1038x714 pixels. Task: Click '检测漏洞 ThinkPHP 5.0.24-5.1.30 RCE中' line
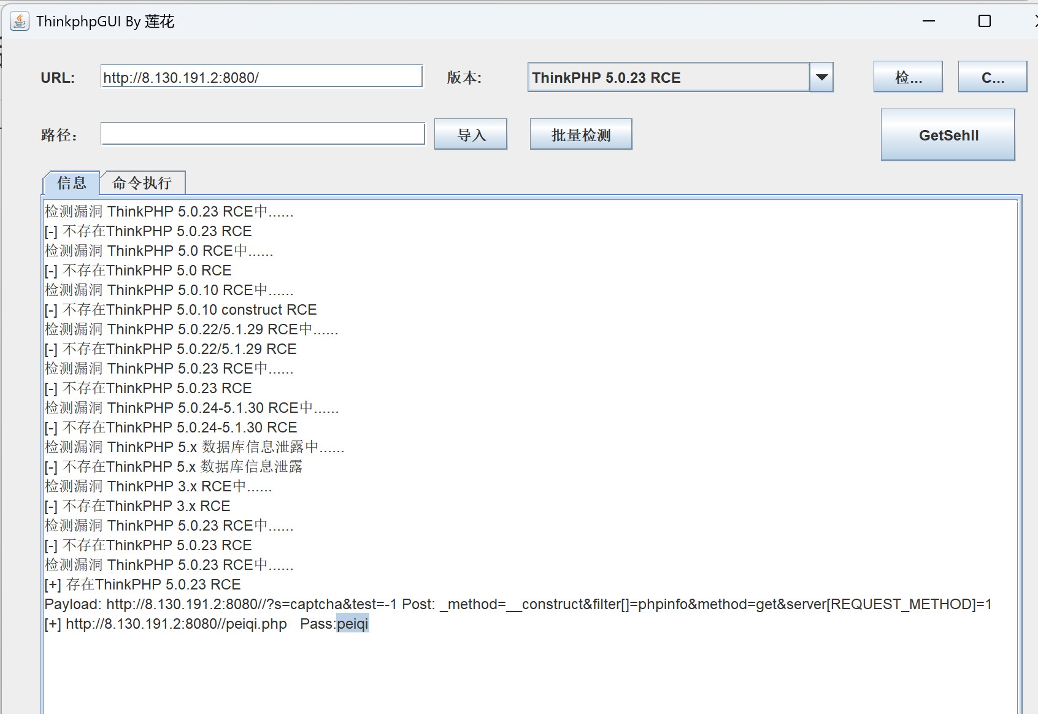tap(191, 408)
